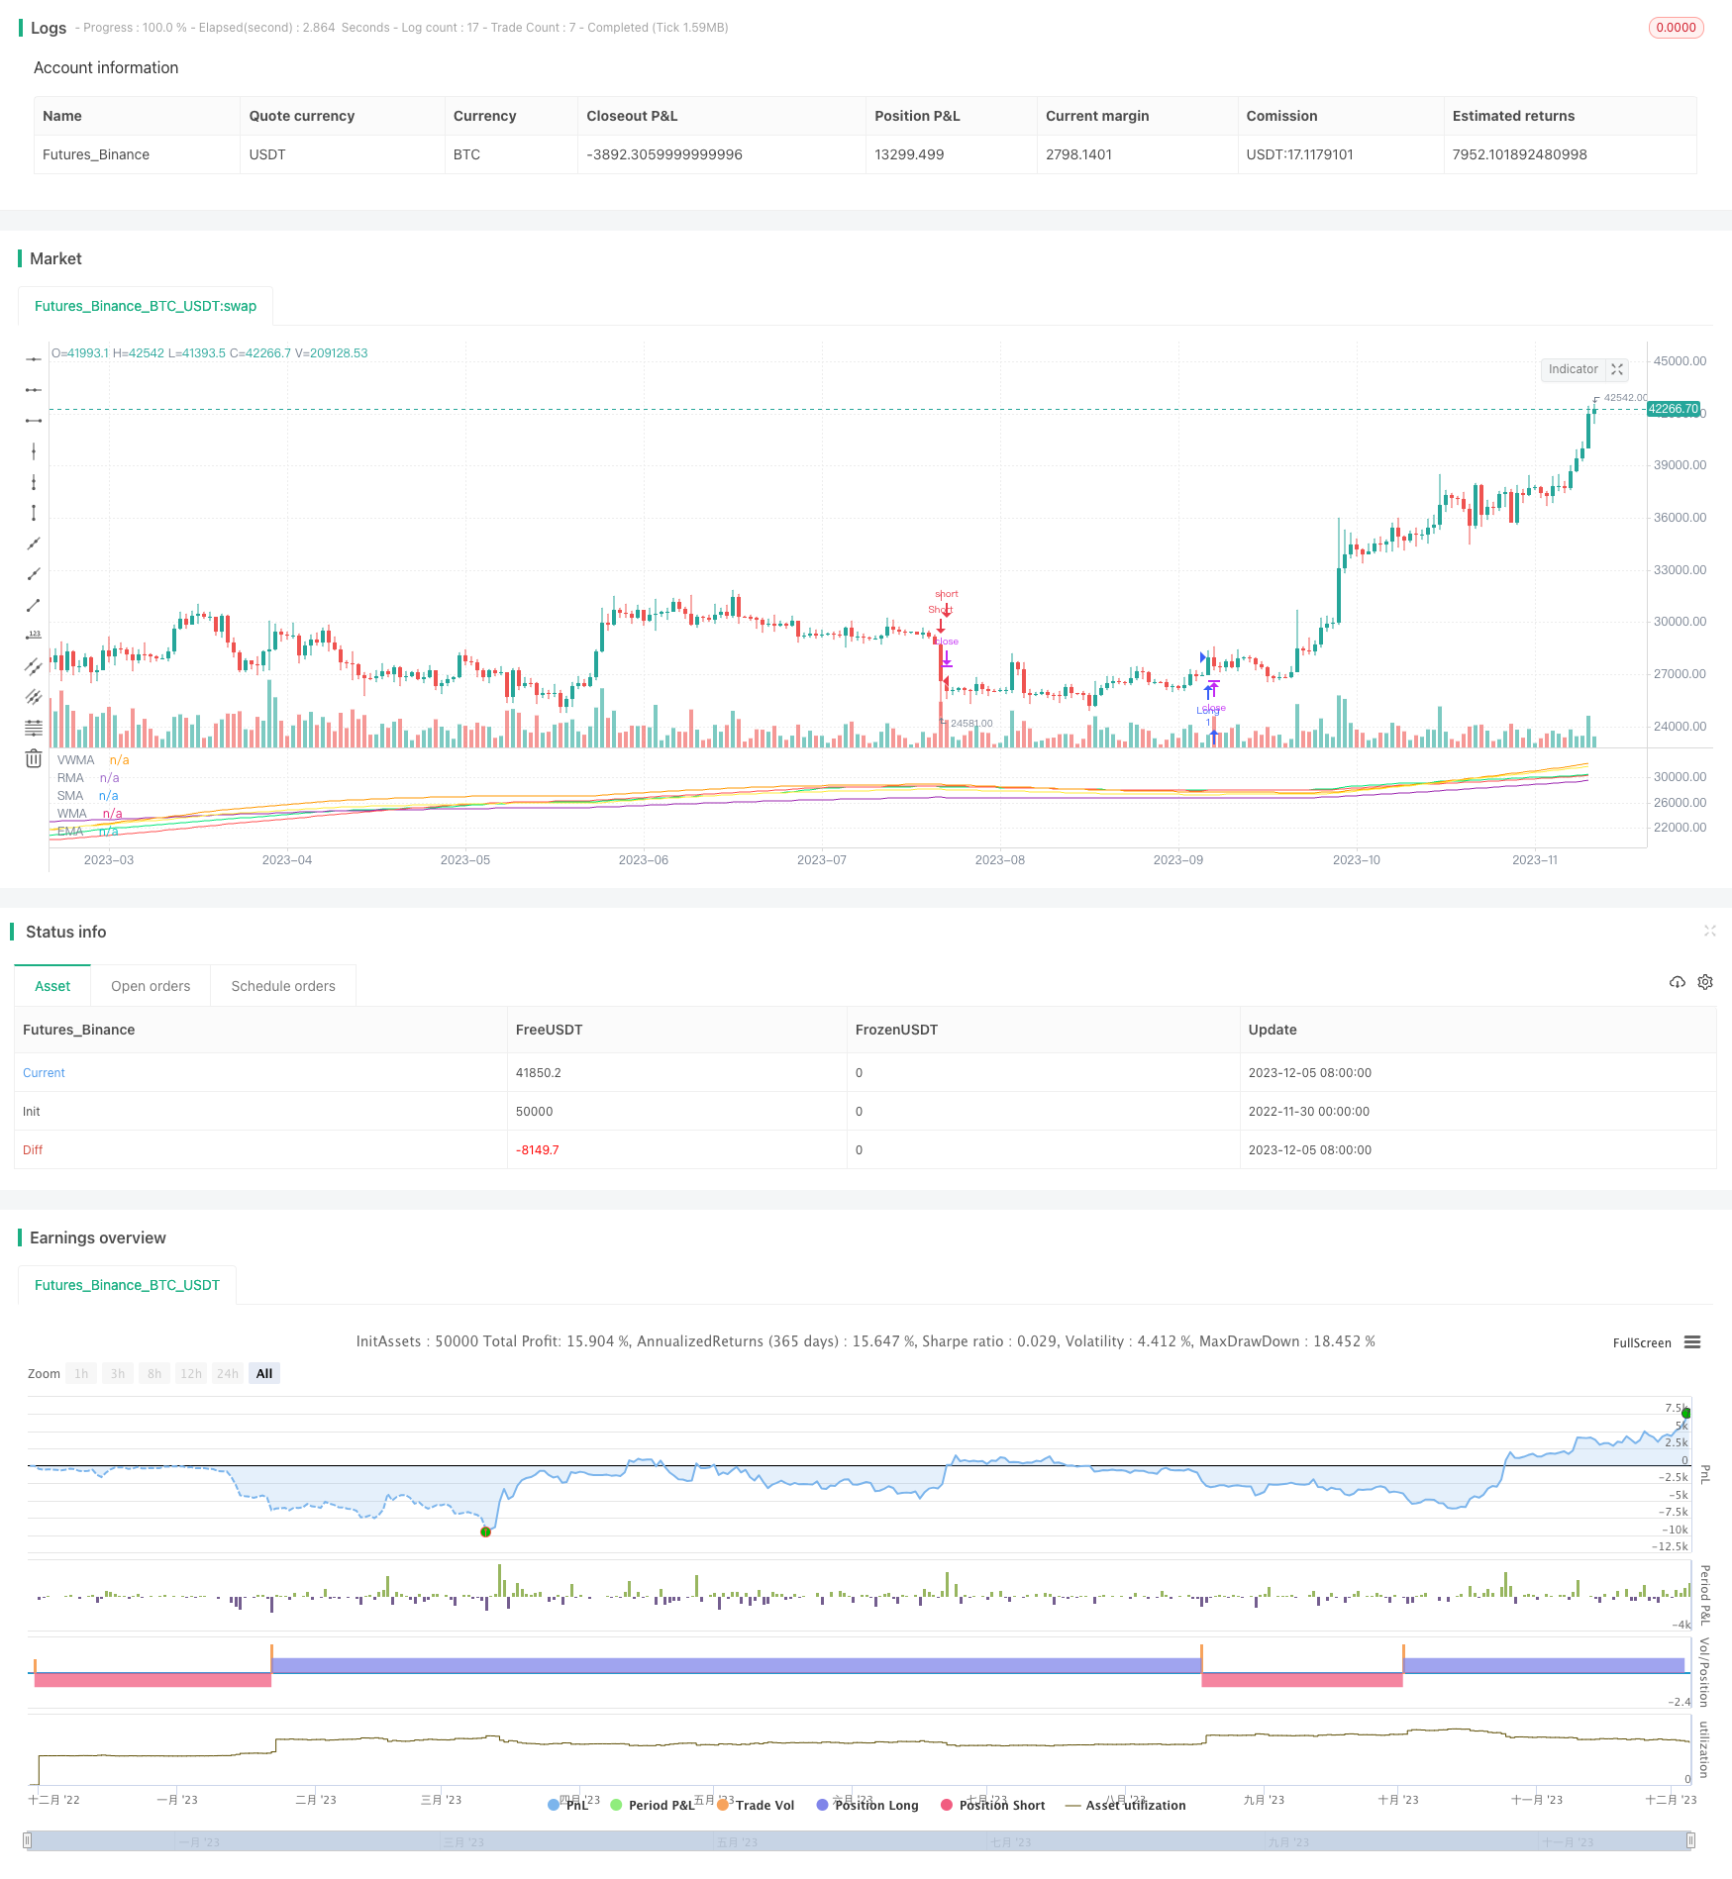Select the horizontal ray line drawing tool
The height and width of the screenshot is (1879, 1732).
(34, 390)
